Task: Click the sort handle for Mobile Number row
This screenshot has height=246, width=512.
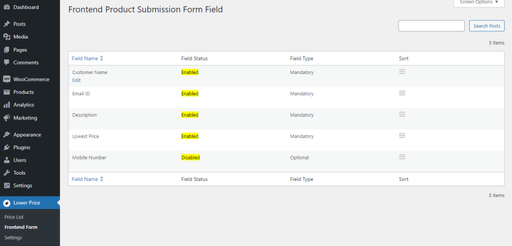Action: pos(402,157)
